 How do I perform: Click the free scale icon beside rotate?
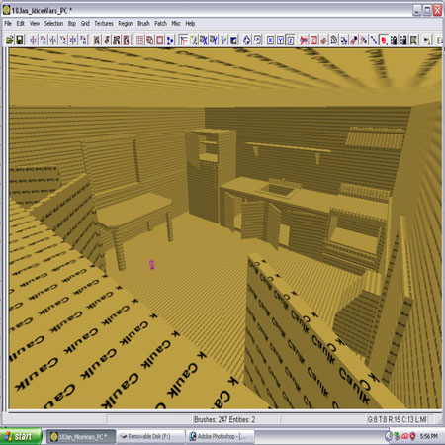coord(257,40)
